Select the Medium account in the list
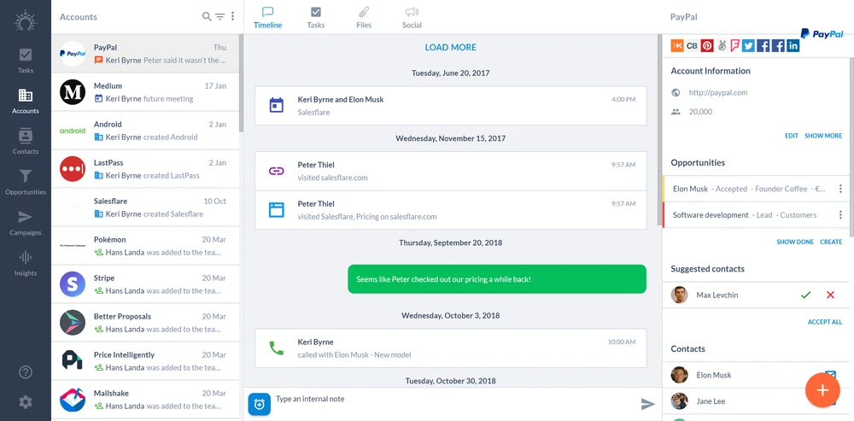The image size is (854, 421). click(145, 92)
